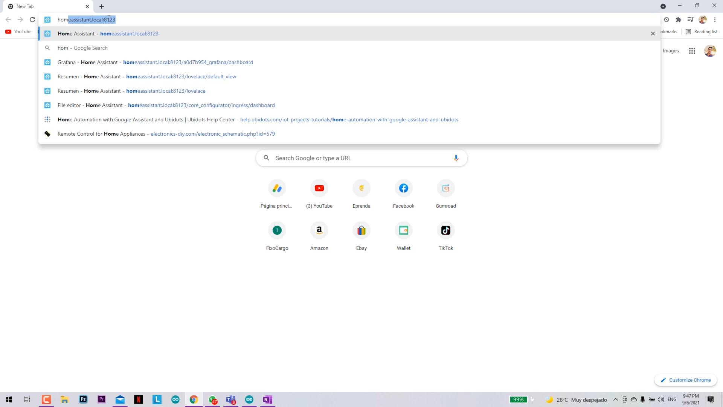This screenshot has height=407, width=723.
Task: Open OneNote from the taskbar
Action: [x=267, y=399]
